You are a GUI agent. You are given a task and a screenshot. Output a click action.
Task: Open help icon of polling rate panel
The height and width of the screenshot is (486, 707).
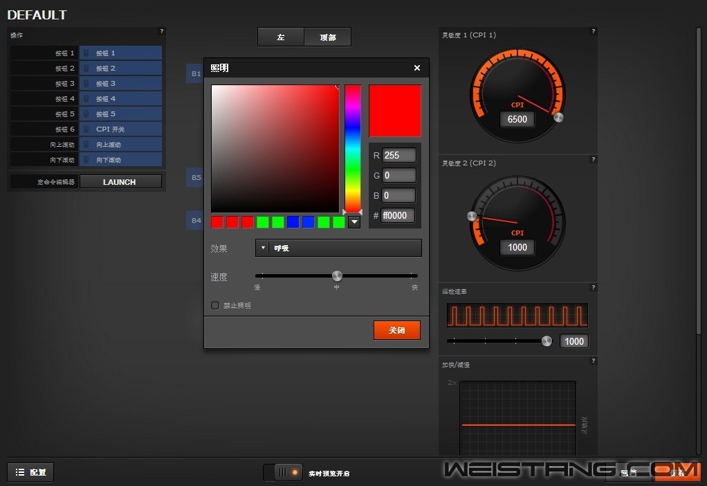[594, 287]
